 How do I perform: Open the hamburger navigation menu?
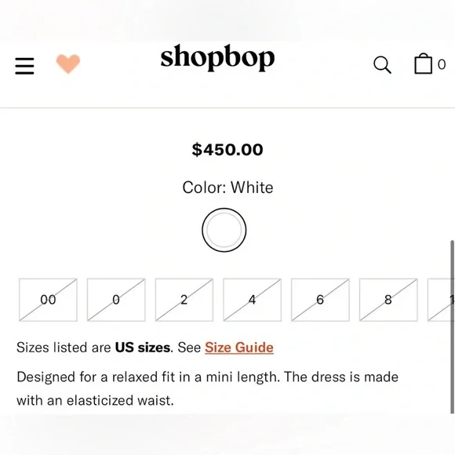(x=24, y=66)
